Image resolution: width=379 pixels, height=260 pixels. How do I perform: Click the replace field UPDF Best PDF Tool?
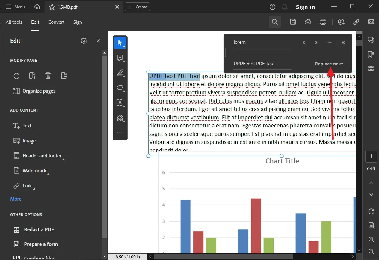tap(262, 64)
